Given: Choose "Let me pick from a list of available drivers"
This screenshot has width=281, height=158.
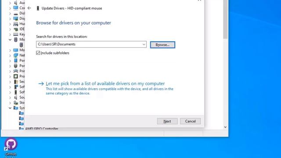Looking at the screenshot, I should pyautogui.click(x=105, y=83).
